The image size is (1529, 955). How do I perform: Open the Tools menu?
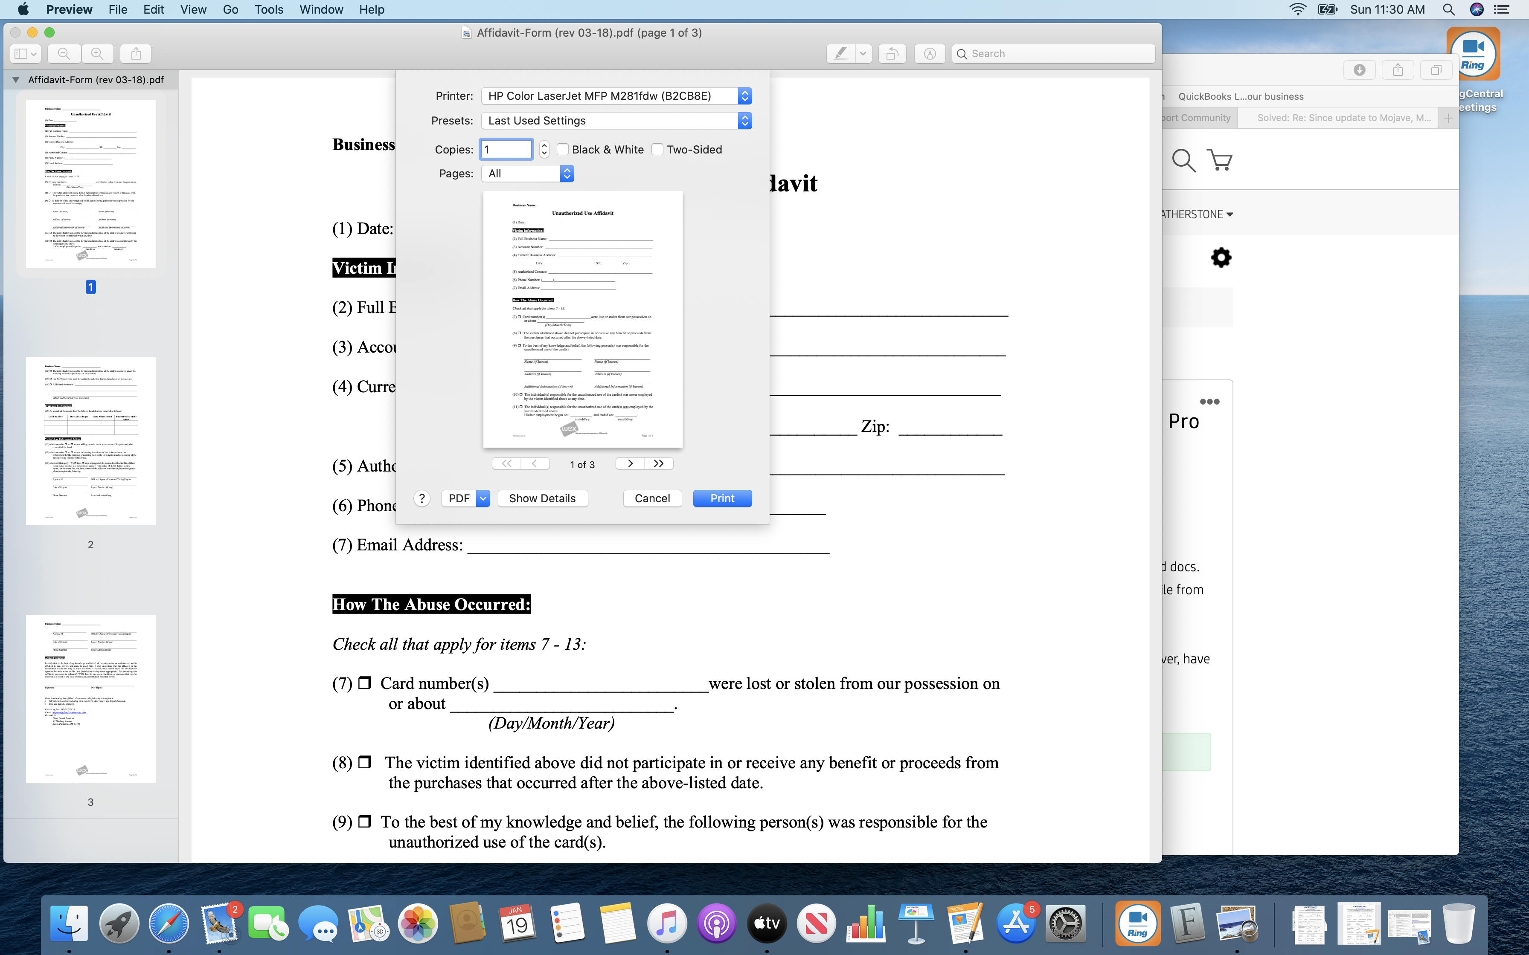(x=268, y=9)
